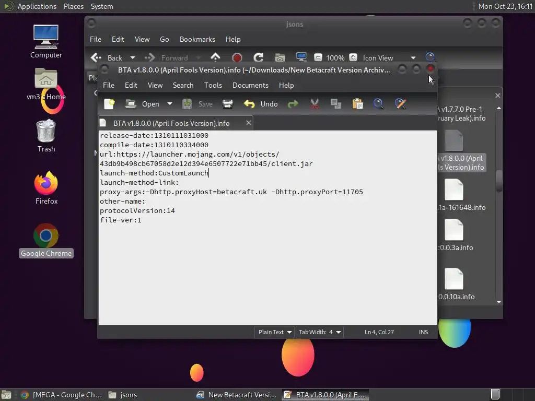
Task: Open the Firefox desktop icon
Action: tap(46, 188)
